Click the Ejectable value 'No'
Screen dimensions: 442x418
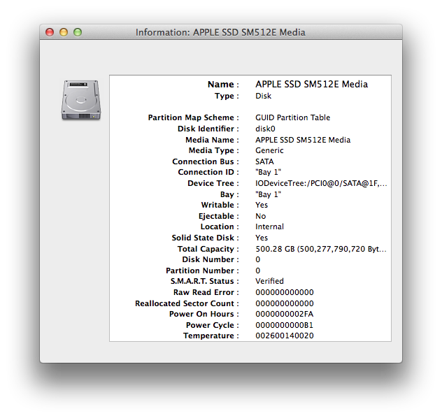click(260, 216)
